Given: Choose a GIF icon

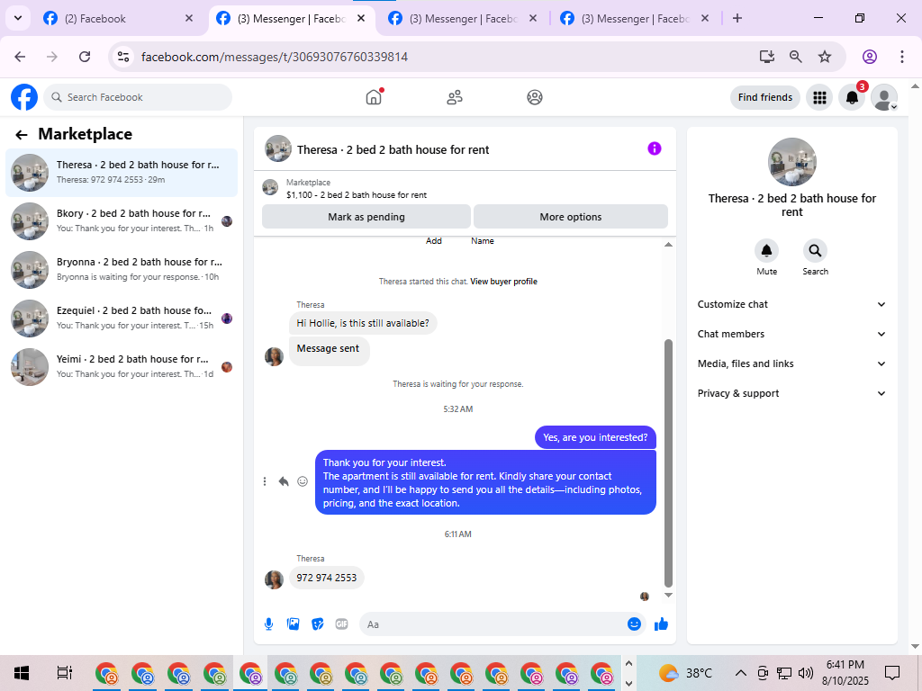Looking at the screenshot, I should [x=341, y=624].
